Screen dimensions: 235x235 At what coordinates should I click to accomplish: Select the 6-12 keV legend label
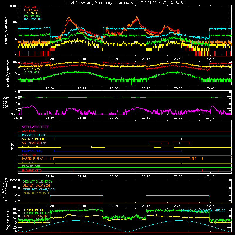(31, 10)
